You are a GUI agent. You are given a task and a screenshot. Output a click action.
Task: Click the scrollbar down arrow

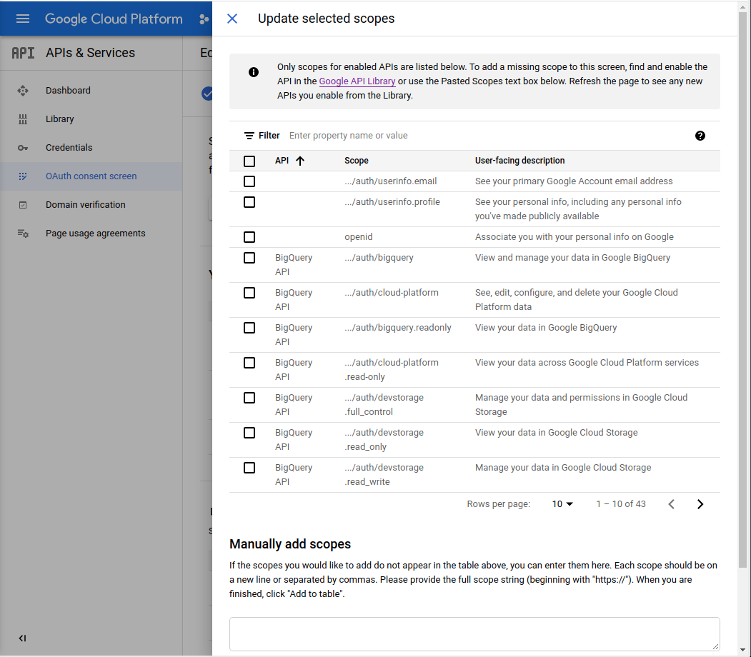743,651
